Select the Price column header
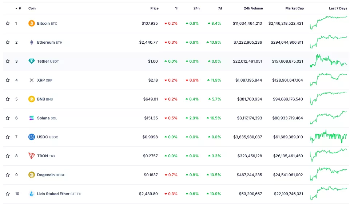 coord(154,8)
